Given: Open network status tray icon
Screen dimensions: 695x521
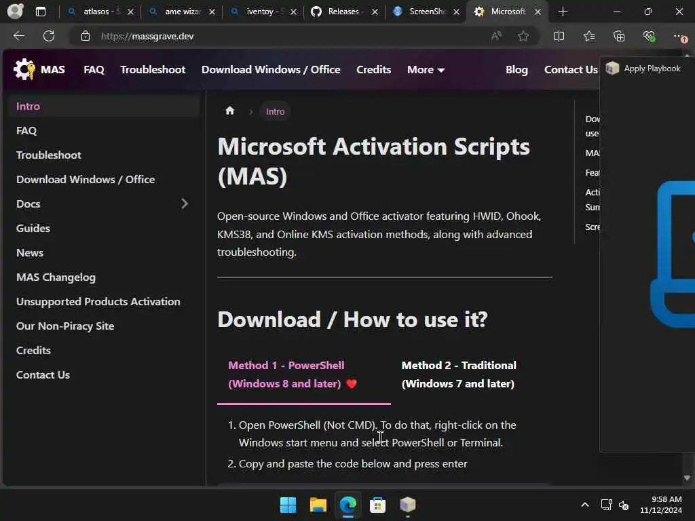Looking at the screenshot, I should point(606,505).
